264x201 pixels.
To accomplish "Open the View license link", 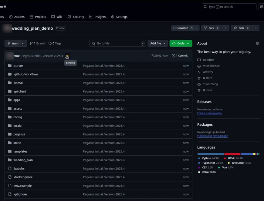I will coord(211,66).
